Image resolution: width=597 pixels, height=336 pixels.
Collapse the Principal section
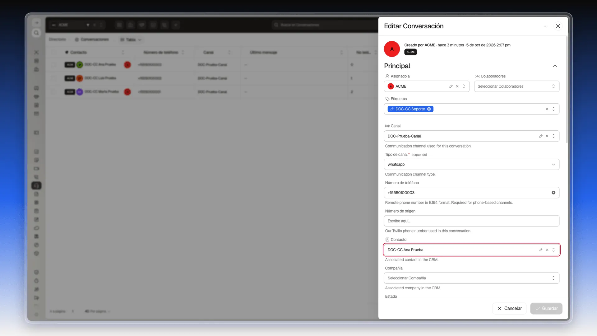(x=555, y=66)
